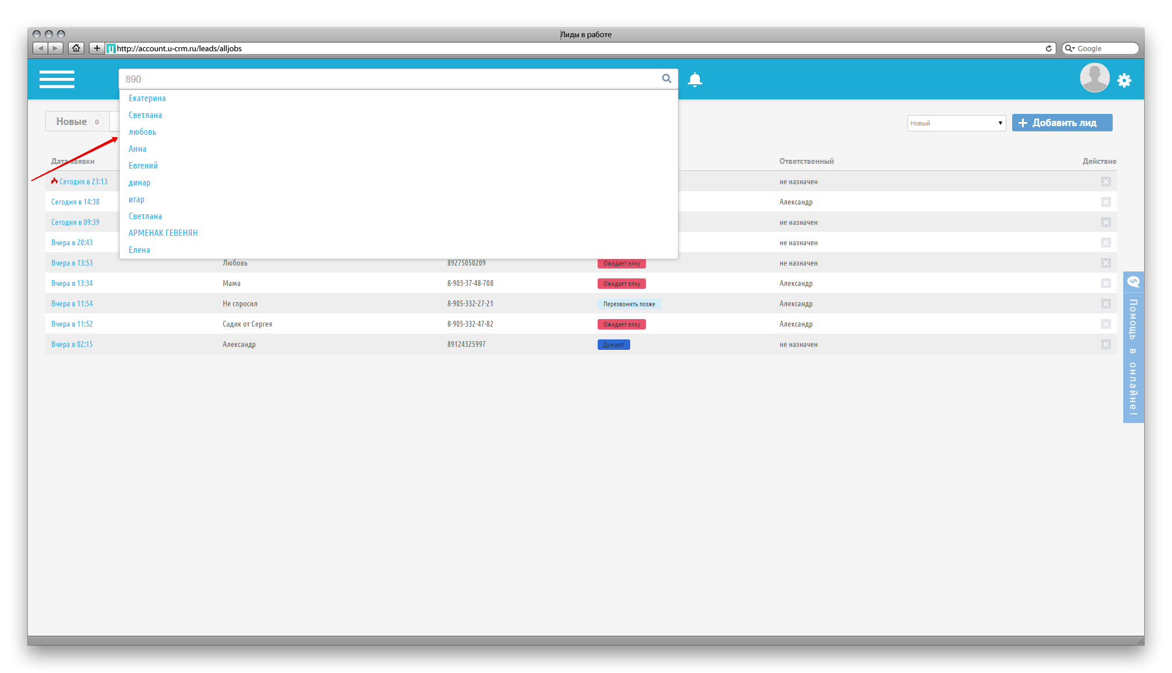Click the Перезвонить позже status badge
This screenshot has height=673, width=1172.
[629, 304]
